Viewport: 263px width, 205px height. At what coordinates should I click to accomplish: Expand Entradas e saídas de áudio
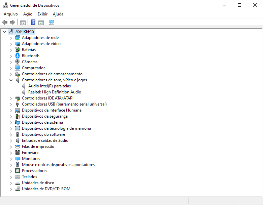(11, 141)
